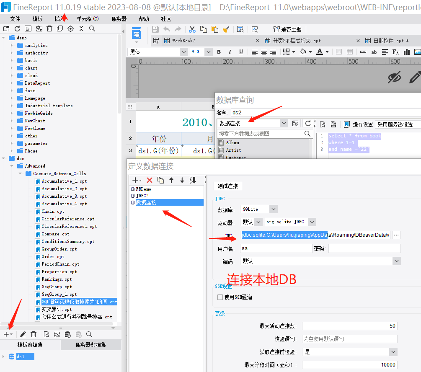Click the search icon above file tree
The height and width of the screenshot is (372, 421).
92,29
